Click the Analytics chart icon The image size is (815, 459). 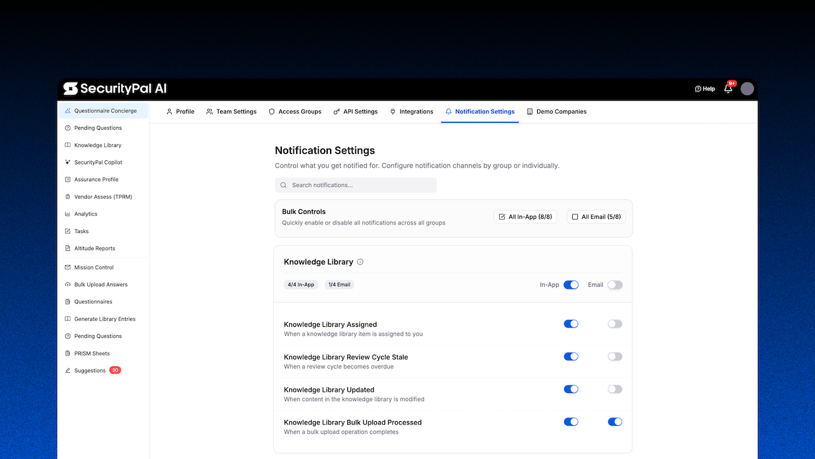coord(68,214)
